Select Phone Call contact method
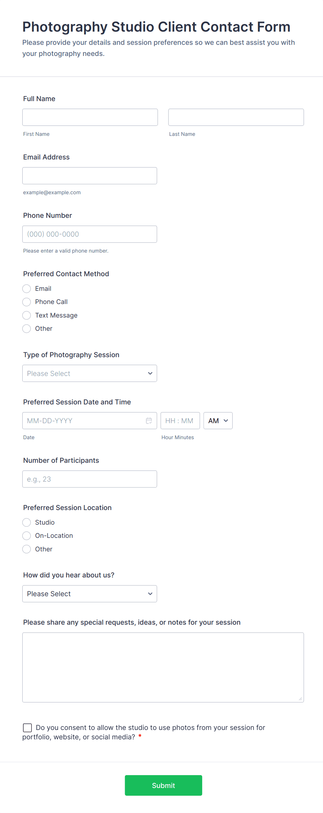This screenshot has width=323, height=813. [26, 302]
